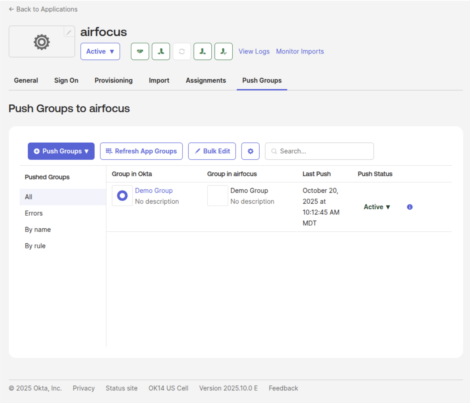Open push settings gear button
The height and width of the screenshot is (403, 470).
pyautogui.click(x=250, y=151)
